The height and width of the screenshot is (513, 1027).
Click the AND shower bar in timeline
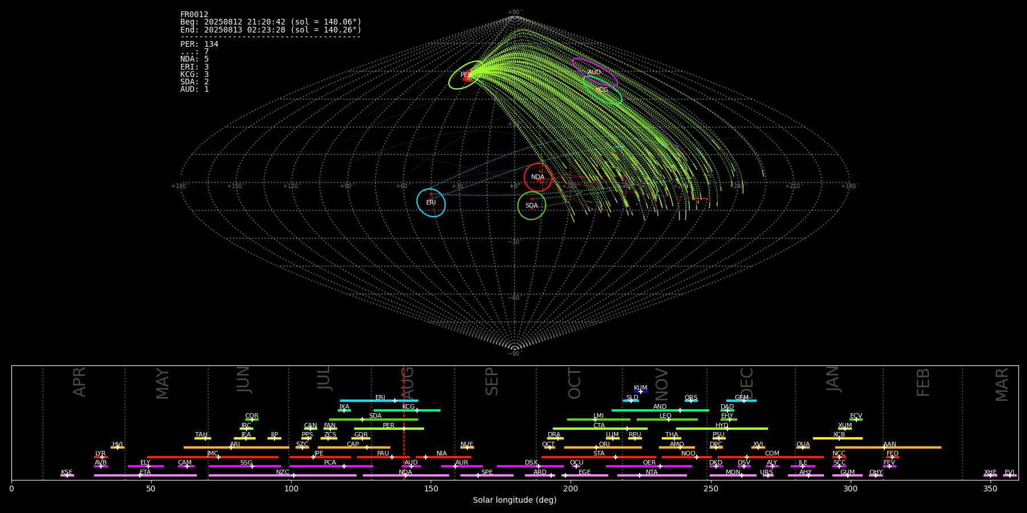pos(660,410)
